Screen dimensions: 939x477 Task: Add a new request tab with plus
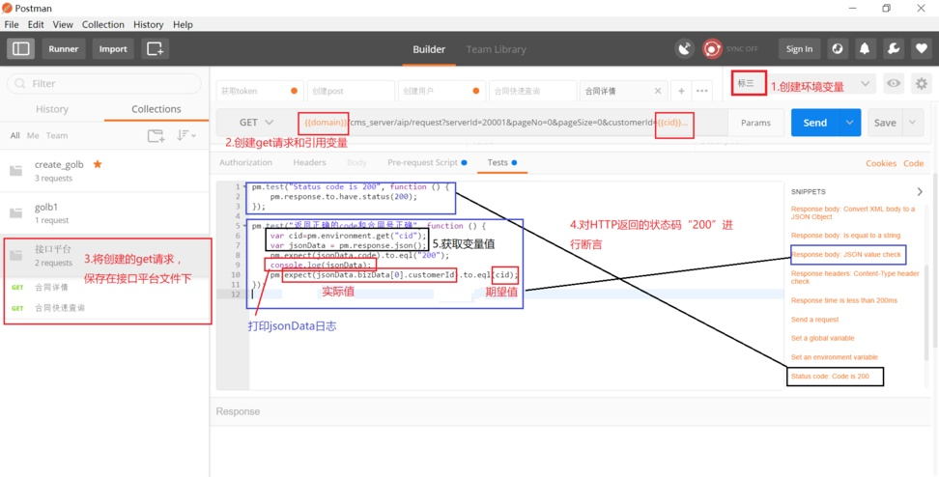click(681, 91)
